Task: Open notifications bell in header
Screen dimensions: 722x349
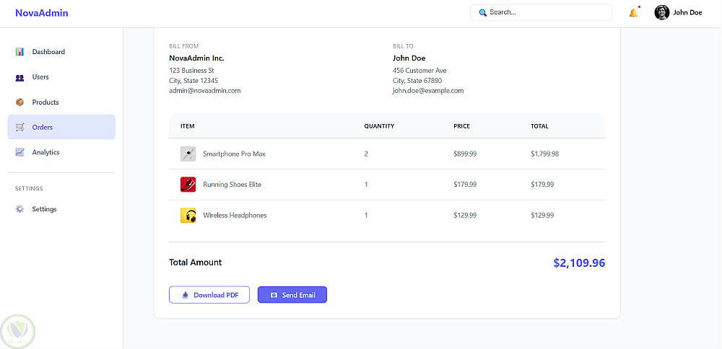Action: (633, 12)
